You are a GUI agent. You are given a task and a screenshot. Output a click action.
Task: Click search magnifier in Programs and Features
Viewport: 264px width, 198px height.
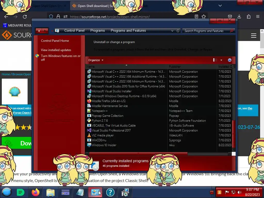(x=232, y=31)
